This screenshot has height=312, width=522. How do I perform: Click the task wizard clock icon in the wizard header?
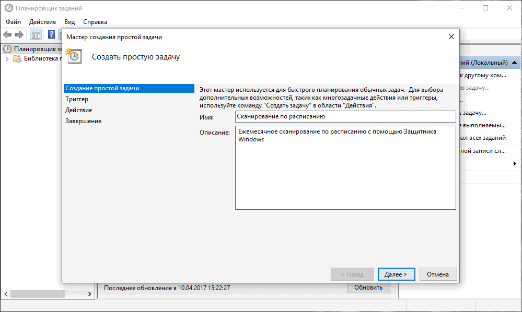[x=74, y=56]
